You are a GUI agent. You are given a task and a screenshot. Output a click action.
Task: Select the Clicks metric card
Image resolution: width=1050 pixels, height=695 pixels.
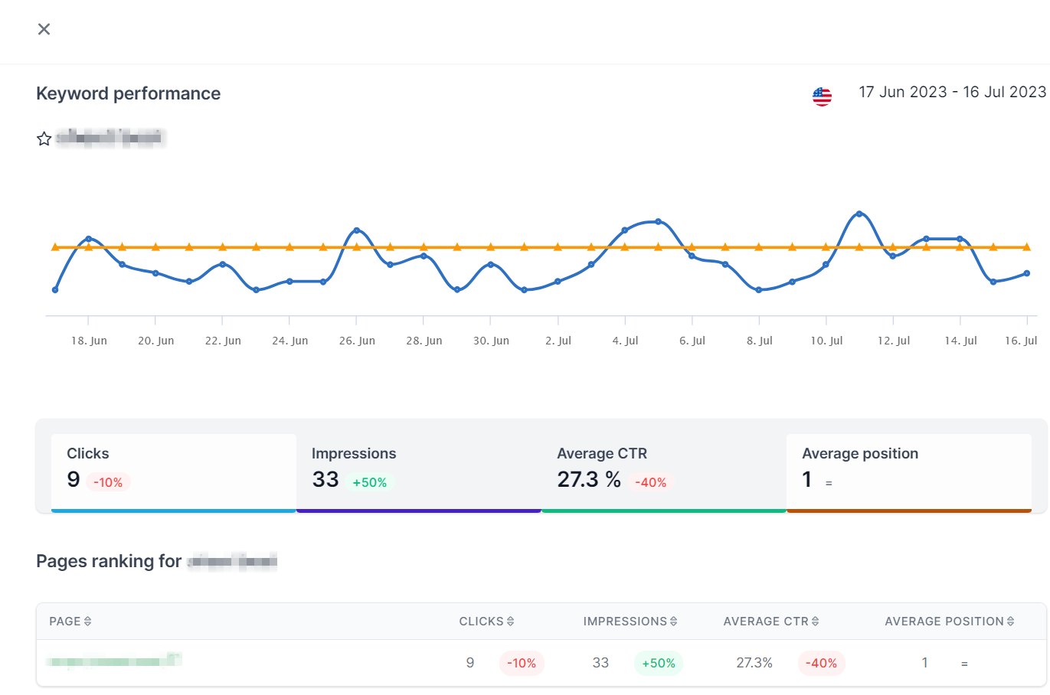pyautogui.click(x=174, y=473)
